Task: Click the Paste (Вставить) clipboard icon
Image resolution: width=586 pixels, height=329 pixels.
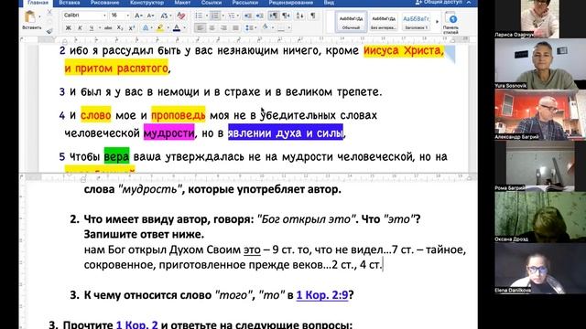Action: coord(30,17)
